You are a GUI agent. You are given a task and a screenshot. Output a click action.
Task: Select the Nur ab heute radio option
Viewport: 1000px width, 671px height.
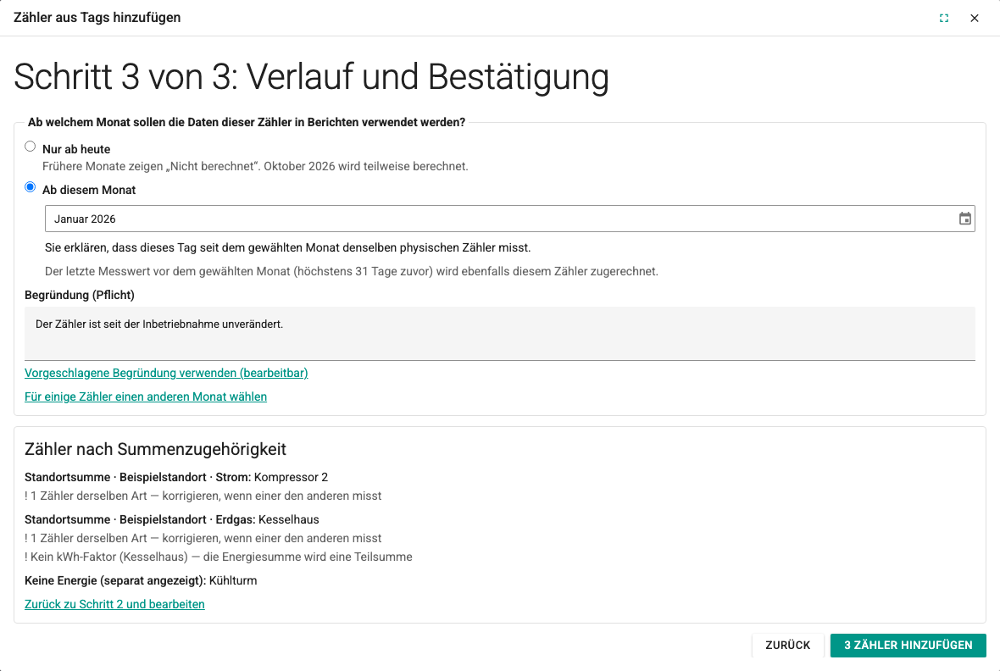point(30,147)
